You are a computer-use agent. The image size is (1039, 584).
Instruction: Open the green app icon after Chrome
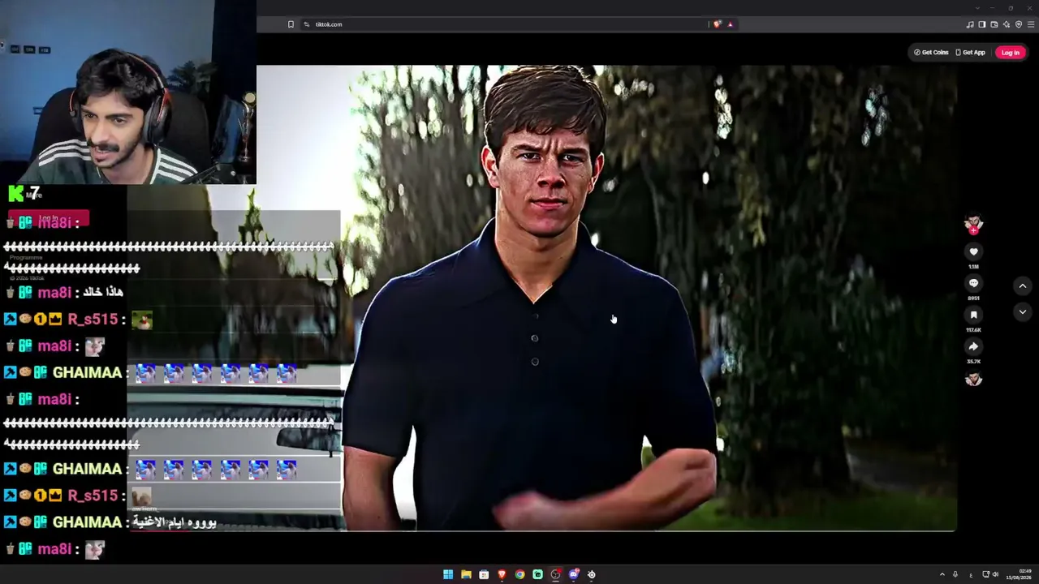coord(537,574)
